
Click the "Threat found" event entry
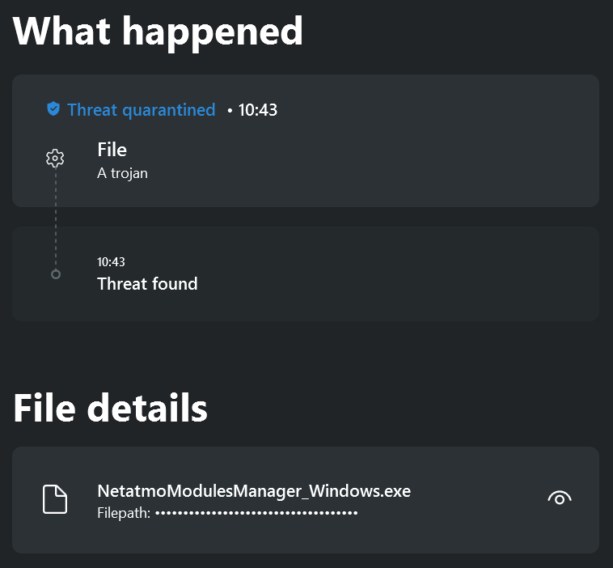147,284
